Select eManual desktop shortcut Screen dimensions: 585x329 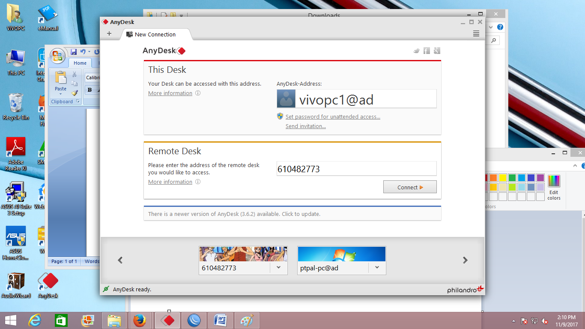coord(48,18)
